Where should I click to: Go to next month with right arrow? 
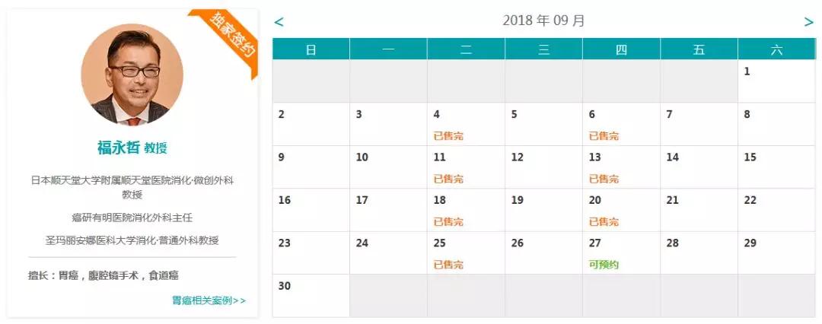(809, 22)
